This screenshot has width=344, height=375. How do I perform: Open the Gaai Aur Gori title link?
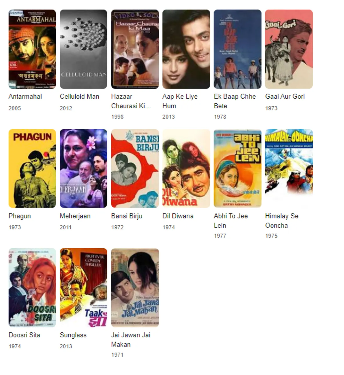285,96
